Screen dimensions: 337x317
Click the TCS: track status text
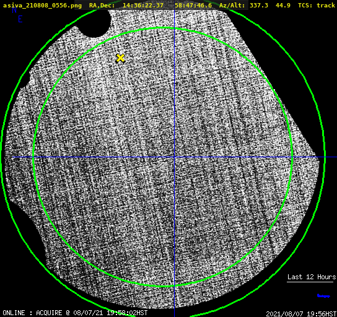pyautogui.click(x=317, y=5)
